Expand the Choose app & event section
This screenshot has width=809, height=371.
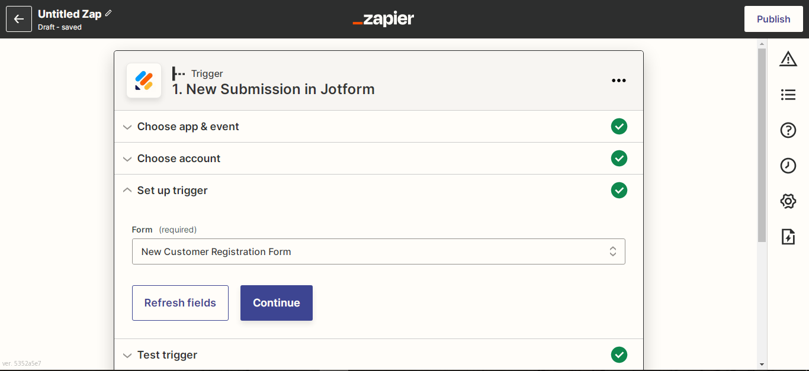(378, 127)
